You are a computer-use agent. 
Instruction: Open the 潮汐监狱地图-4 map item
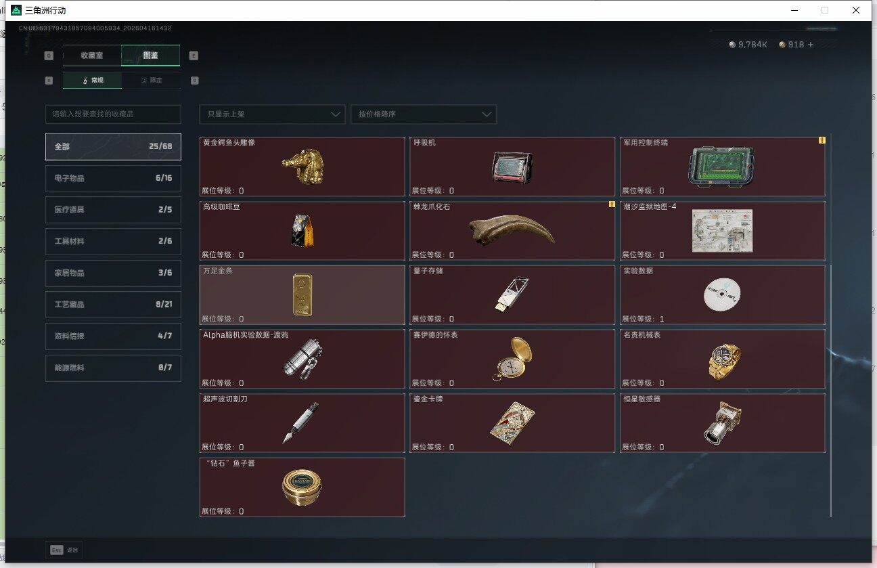(x=722, y=231)
